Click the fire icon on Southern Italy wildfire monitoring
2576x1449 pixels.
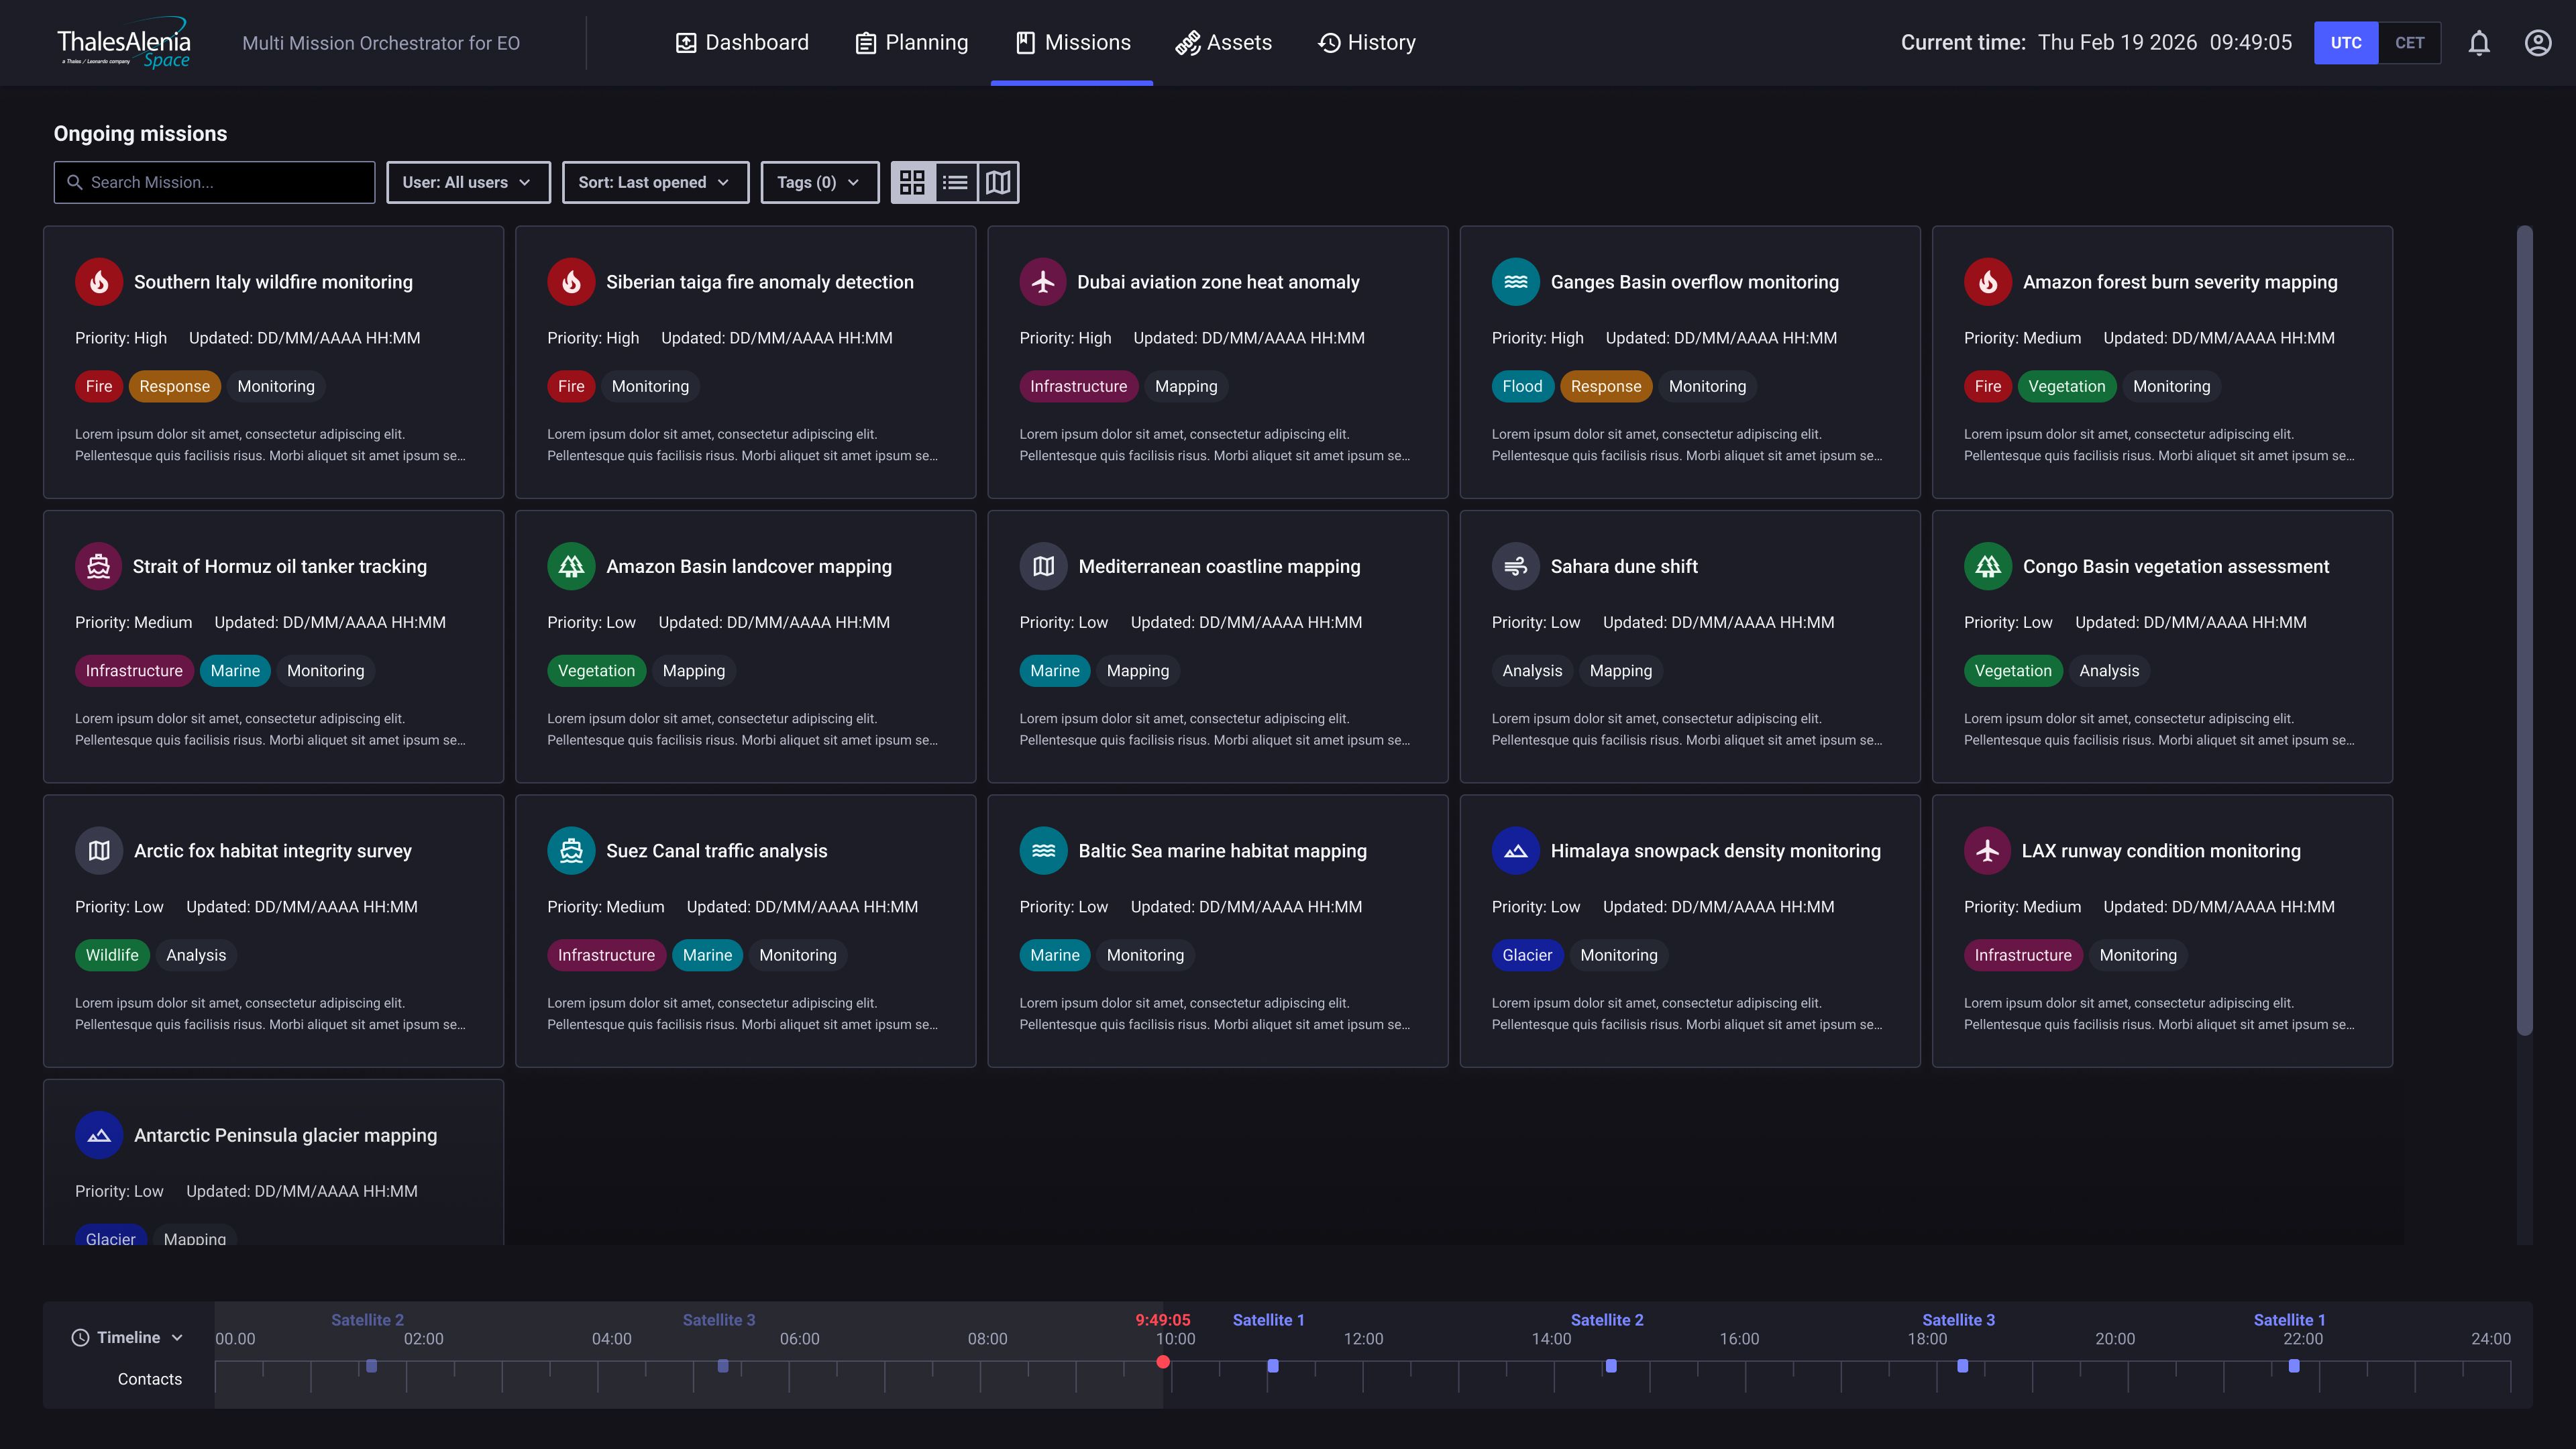99,282
